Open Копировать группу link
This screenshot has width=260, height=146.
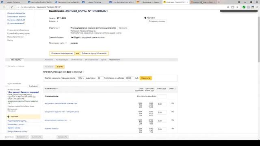16,125
